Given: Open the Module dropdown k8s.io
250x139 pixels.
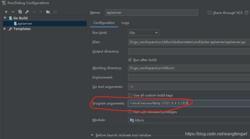Looking at the screenshot, I should click(x=189, y=120).
